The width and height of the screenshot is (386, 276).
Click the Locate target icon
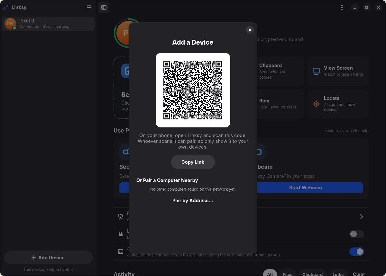(316, 104)
